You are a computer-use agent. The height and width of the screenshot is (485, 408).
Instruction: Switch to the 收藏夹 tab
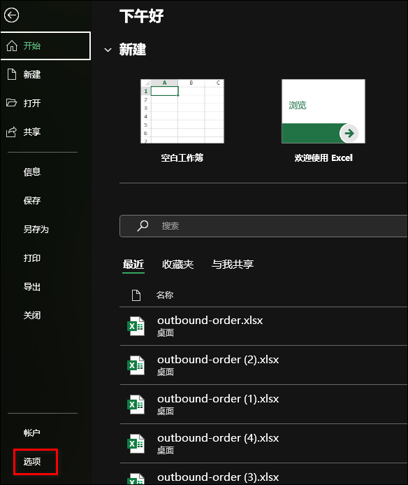(177, 264)
